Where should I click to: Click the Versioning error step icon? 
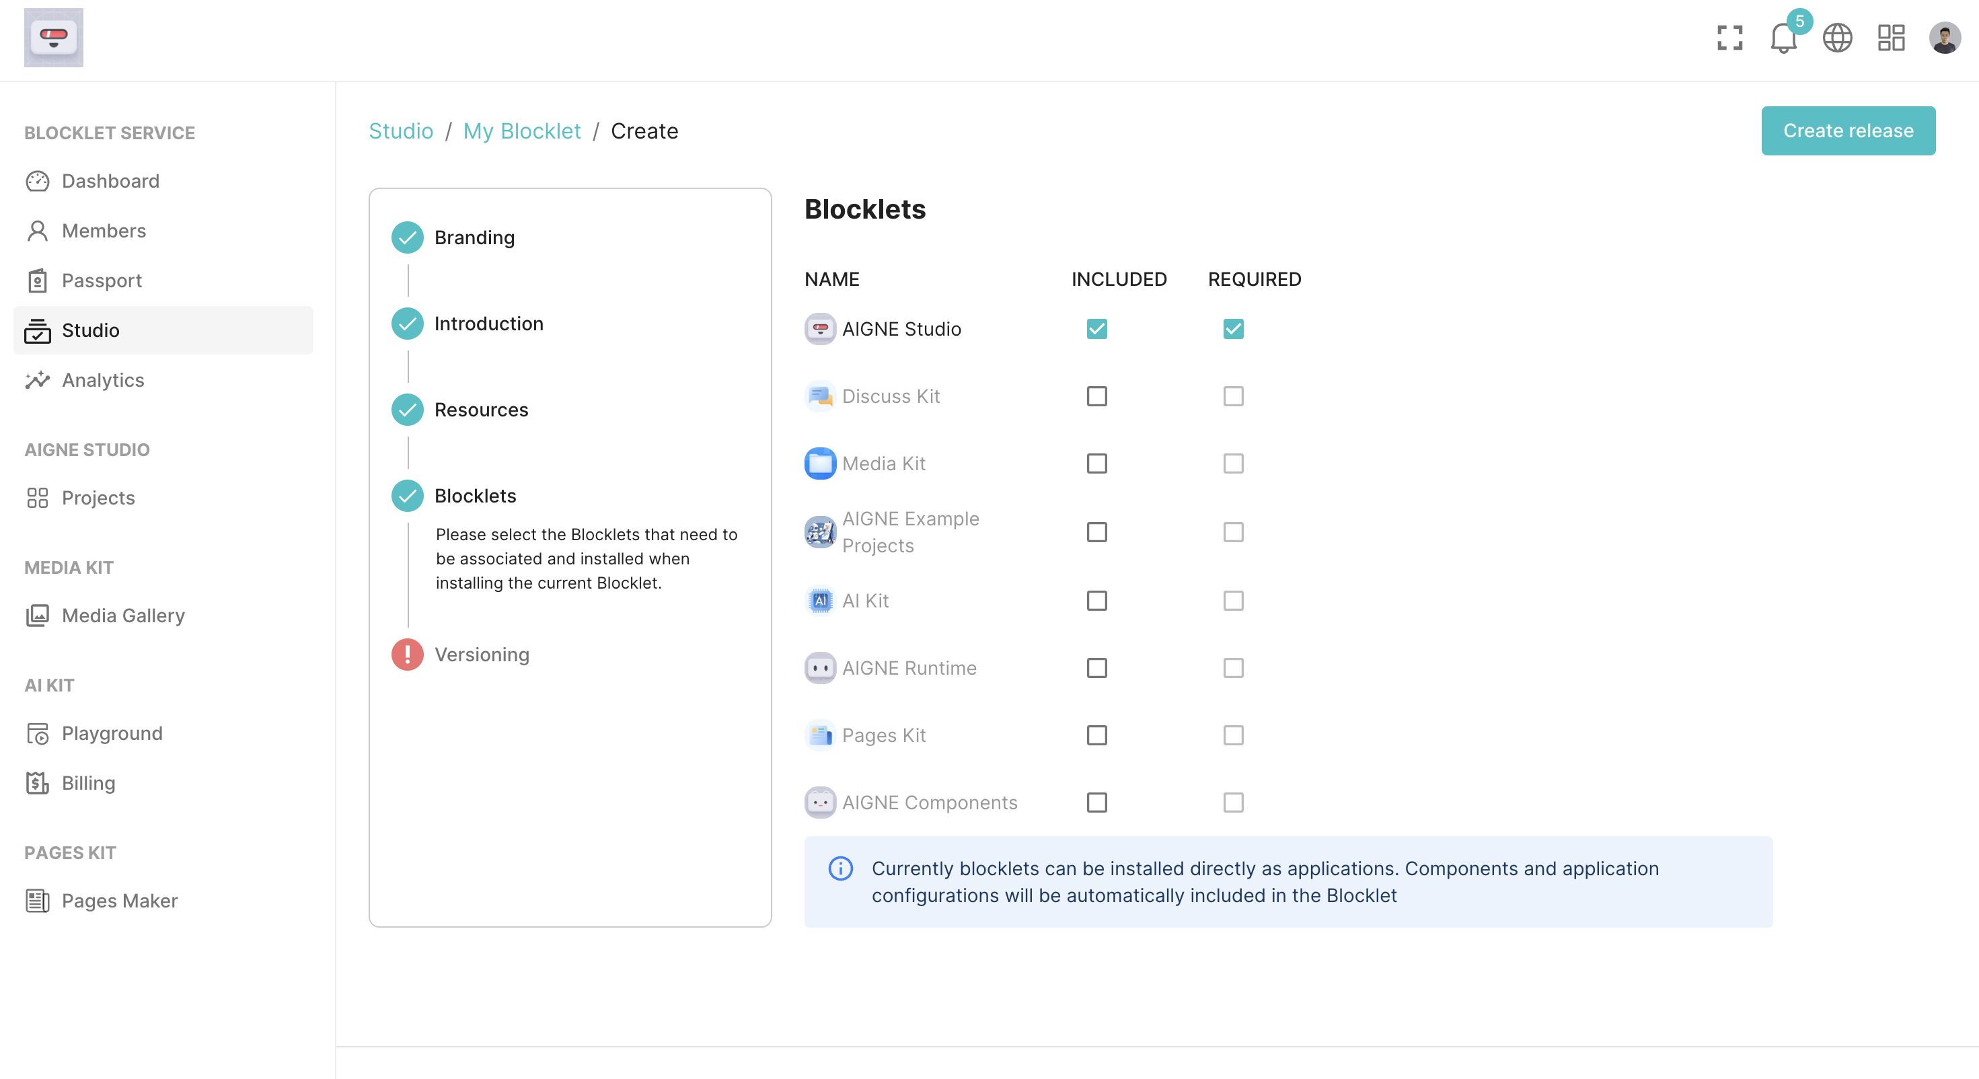coord(407,654)
